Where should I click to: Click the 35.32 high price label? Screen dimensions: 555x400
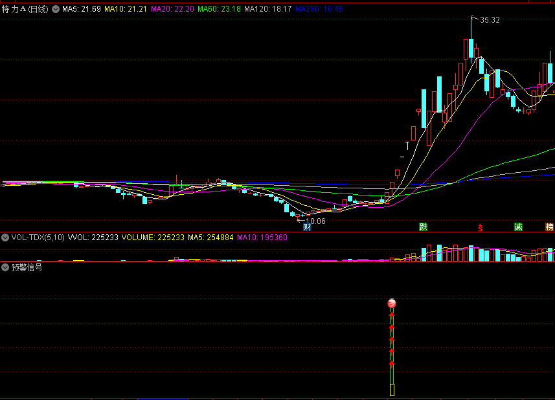click(490, 20)
